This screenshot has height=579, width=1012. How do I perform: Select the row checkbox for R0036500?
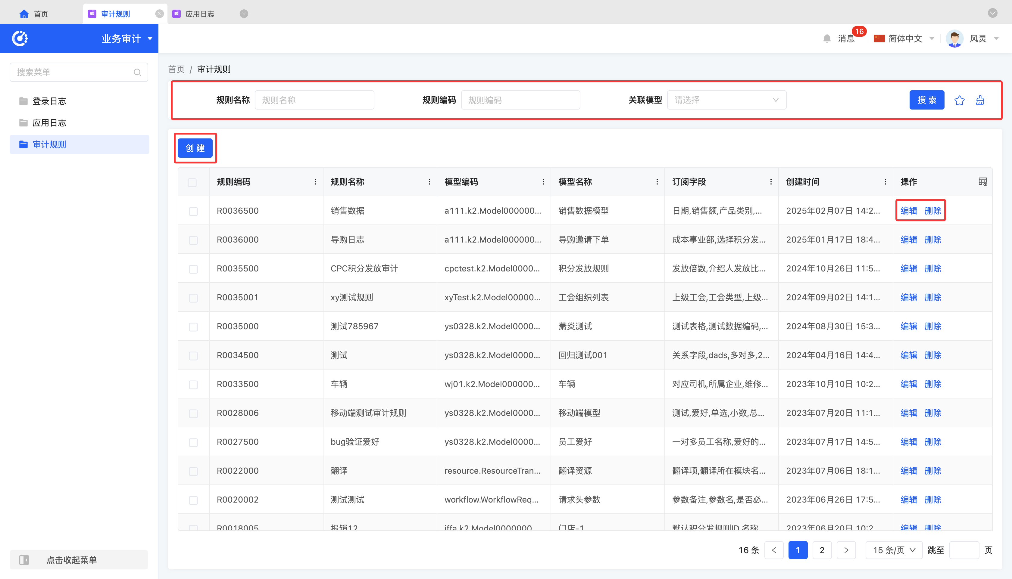point(193,211)
